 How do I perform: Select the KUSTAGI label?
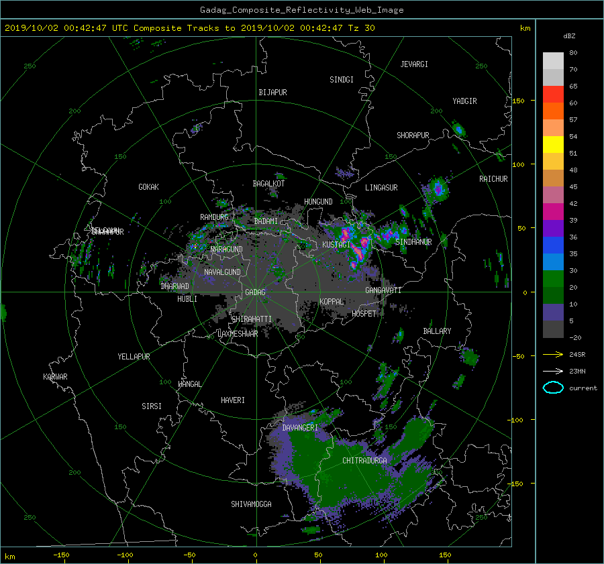coord(336,245)
